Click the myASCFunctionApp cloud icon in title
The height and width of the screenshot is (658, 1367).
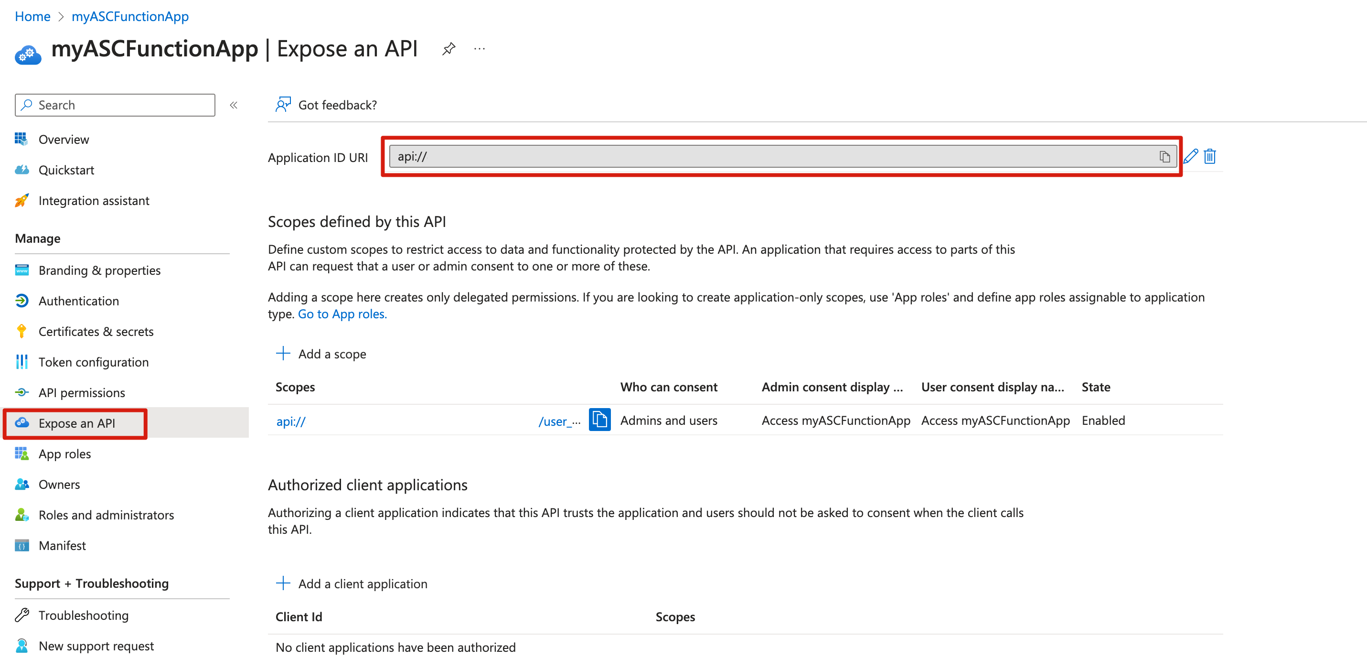click(x=28, y=54)
